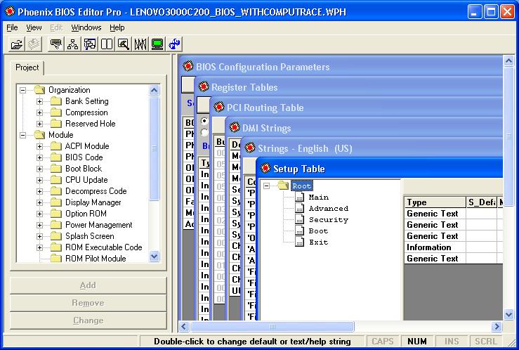The height and width of the screenshot is (350, 519).
Task: Click the Setup Table window's chip icon
Action: tap(265, 169)
